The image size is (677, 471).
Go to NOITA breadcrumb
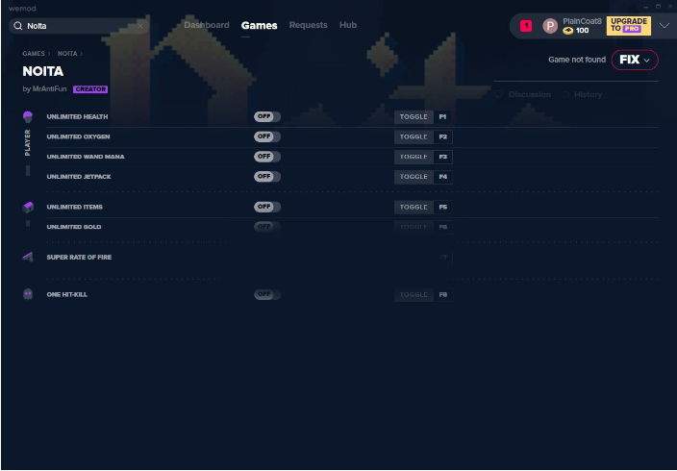67,54
